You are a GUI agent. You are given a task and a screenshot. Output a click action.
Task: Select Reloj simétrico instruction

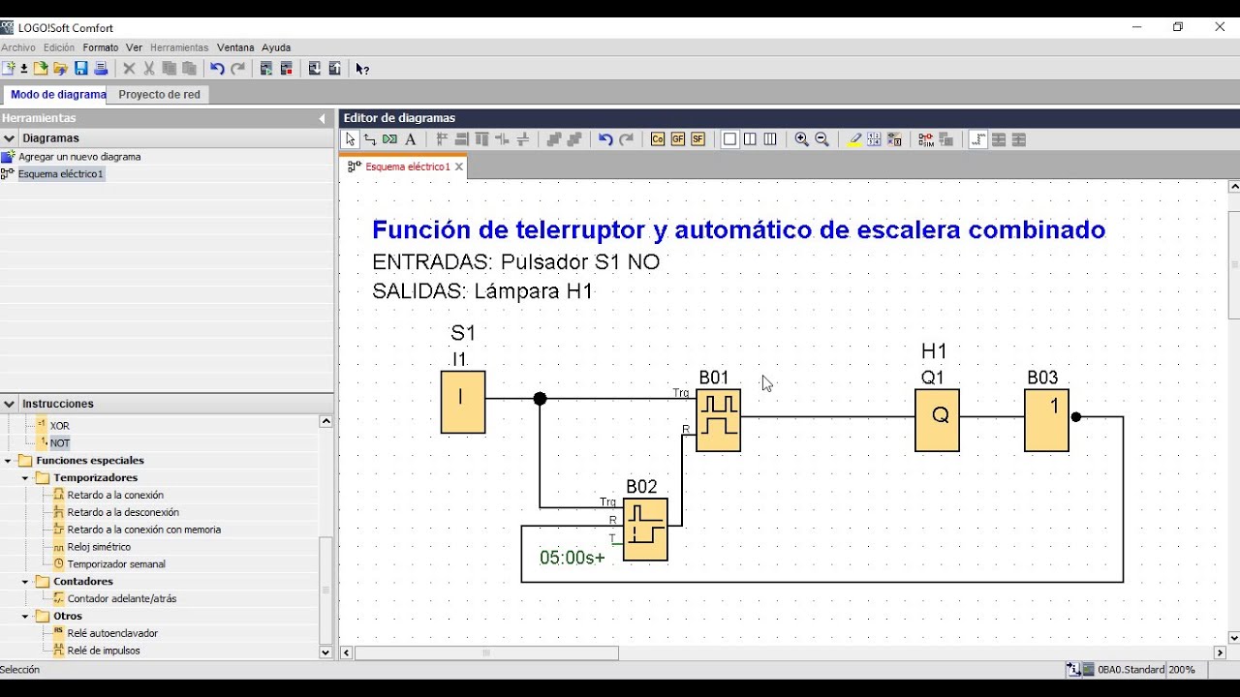[x=99, y=548]
